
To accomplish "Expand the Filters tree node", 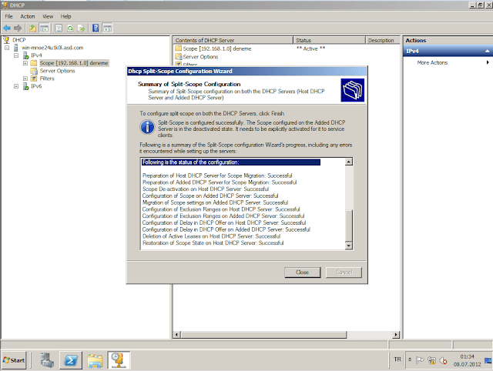I will [x=25, y=79].
